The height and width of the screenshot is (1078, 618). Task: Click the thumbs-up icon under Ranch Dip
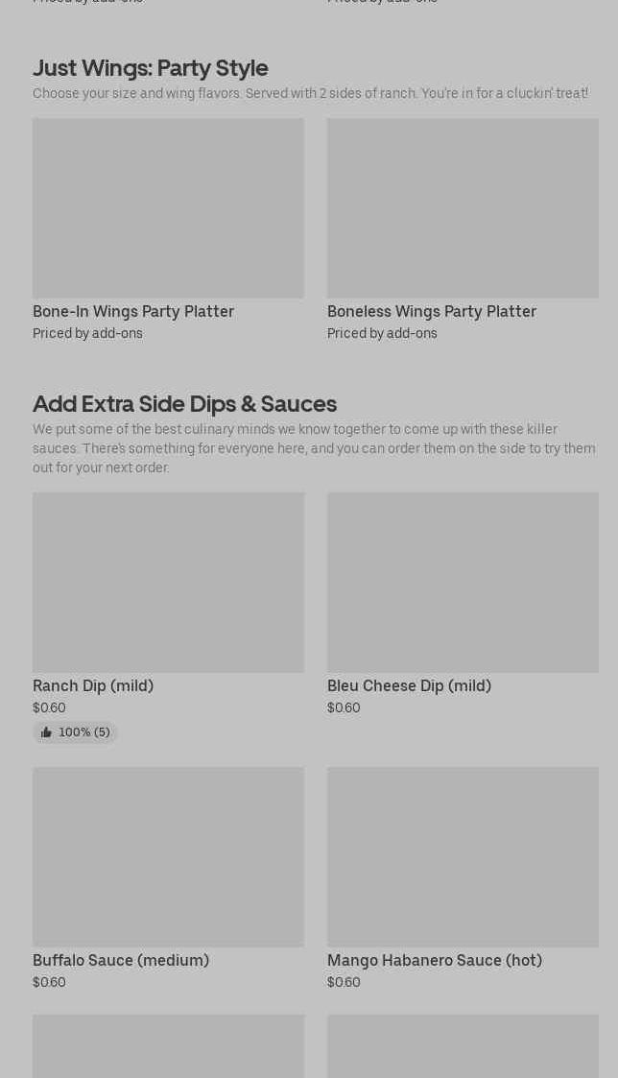46,732
